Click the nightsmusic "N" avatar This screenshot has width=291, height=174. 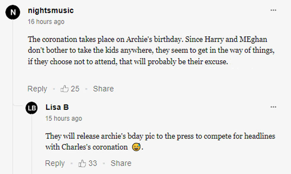pyautogui.click(x=13, y=12)
